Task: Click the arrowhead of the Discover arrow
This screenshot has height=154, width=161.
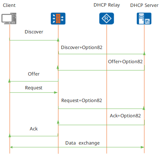Action: (x=58, y=40)
